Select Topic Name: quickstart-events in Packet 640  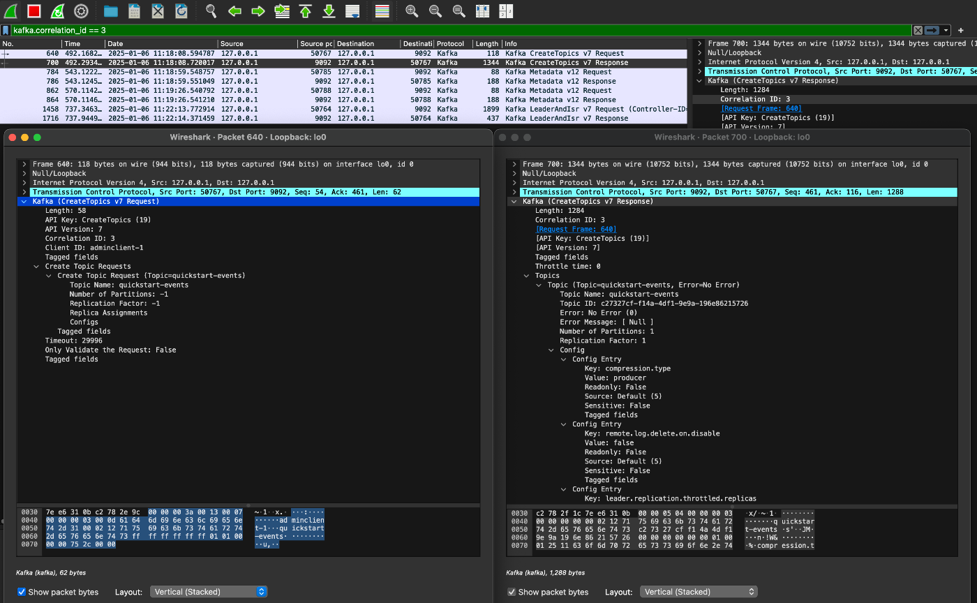(129, 285)
